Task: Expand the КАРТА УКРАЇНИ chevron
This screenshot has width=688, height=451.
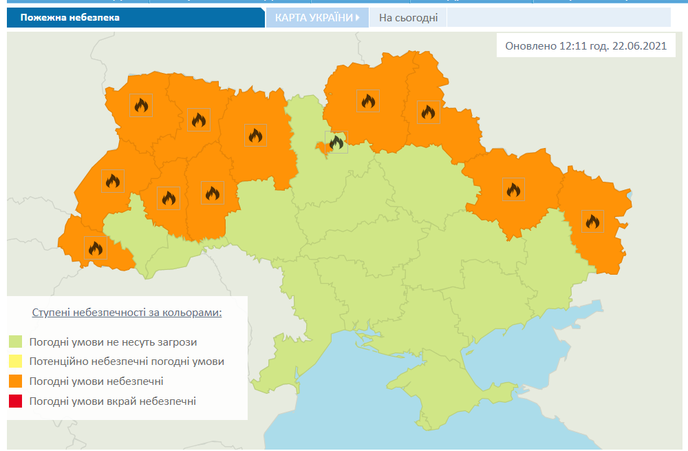Action: tap(357, 17)
